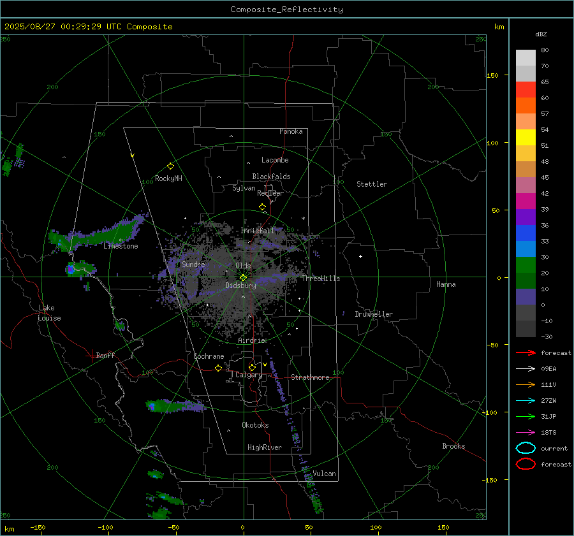
Task: Click the Strathmore town label
Action: click(310, 377)
